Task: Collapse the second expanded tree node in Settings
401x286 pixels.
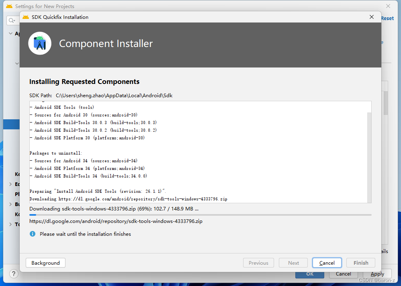Action: (17, 63)
